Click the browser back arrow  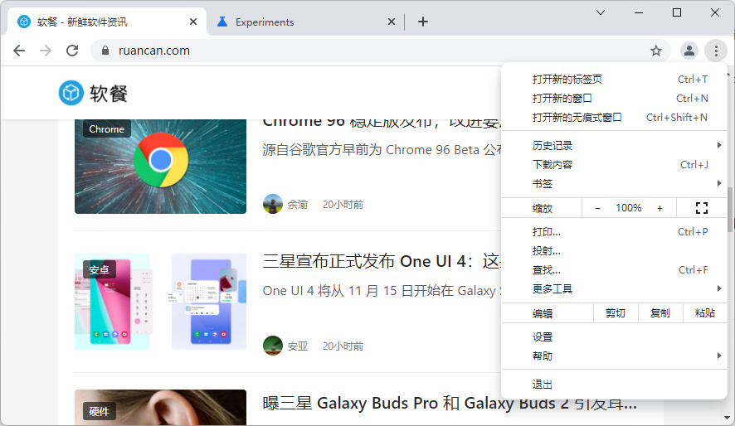click(19, 51)
